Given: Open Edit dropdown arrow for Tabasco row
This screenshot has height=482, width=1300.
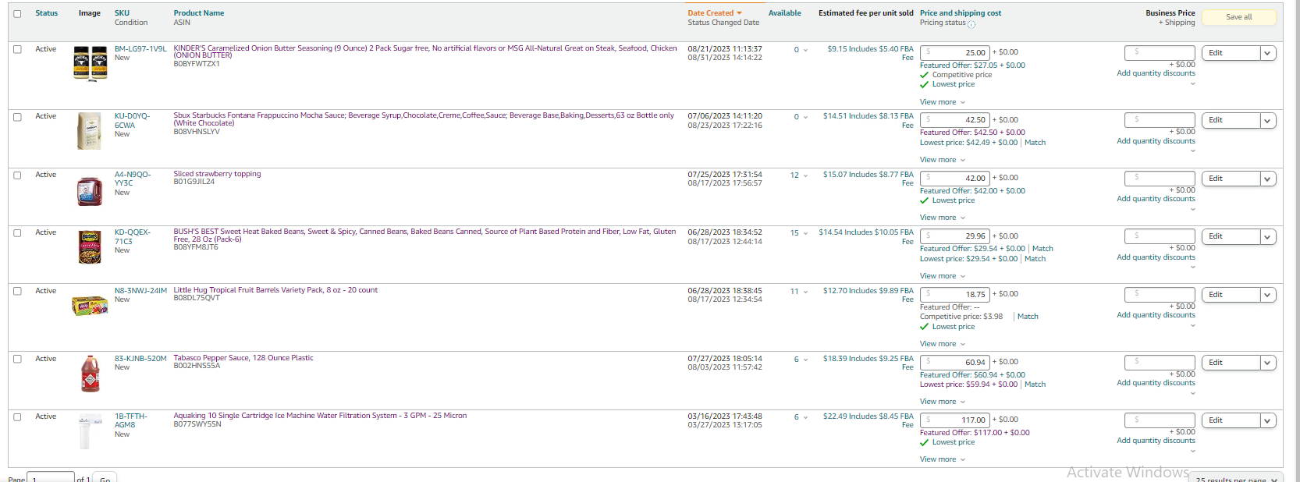Looking at the screenshot, I should (1267, 363).
